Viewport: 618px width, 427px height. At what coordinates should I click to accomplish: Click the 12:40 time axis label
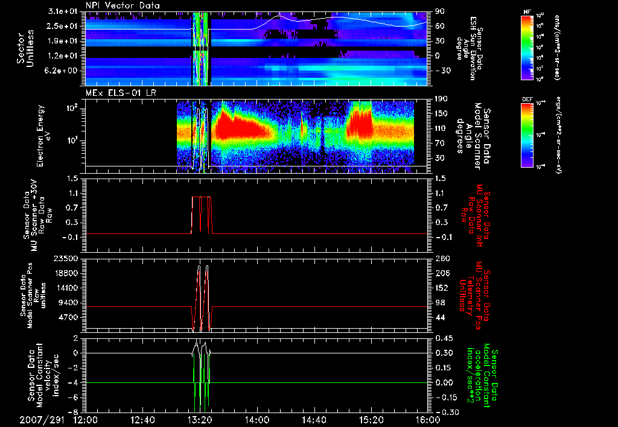pyautogui.click(x=142, y=420)
